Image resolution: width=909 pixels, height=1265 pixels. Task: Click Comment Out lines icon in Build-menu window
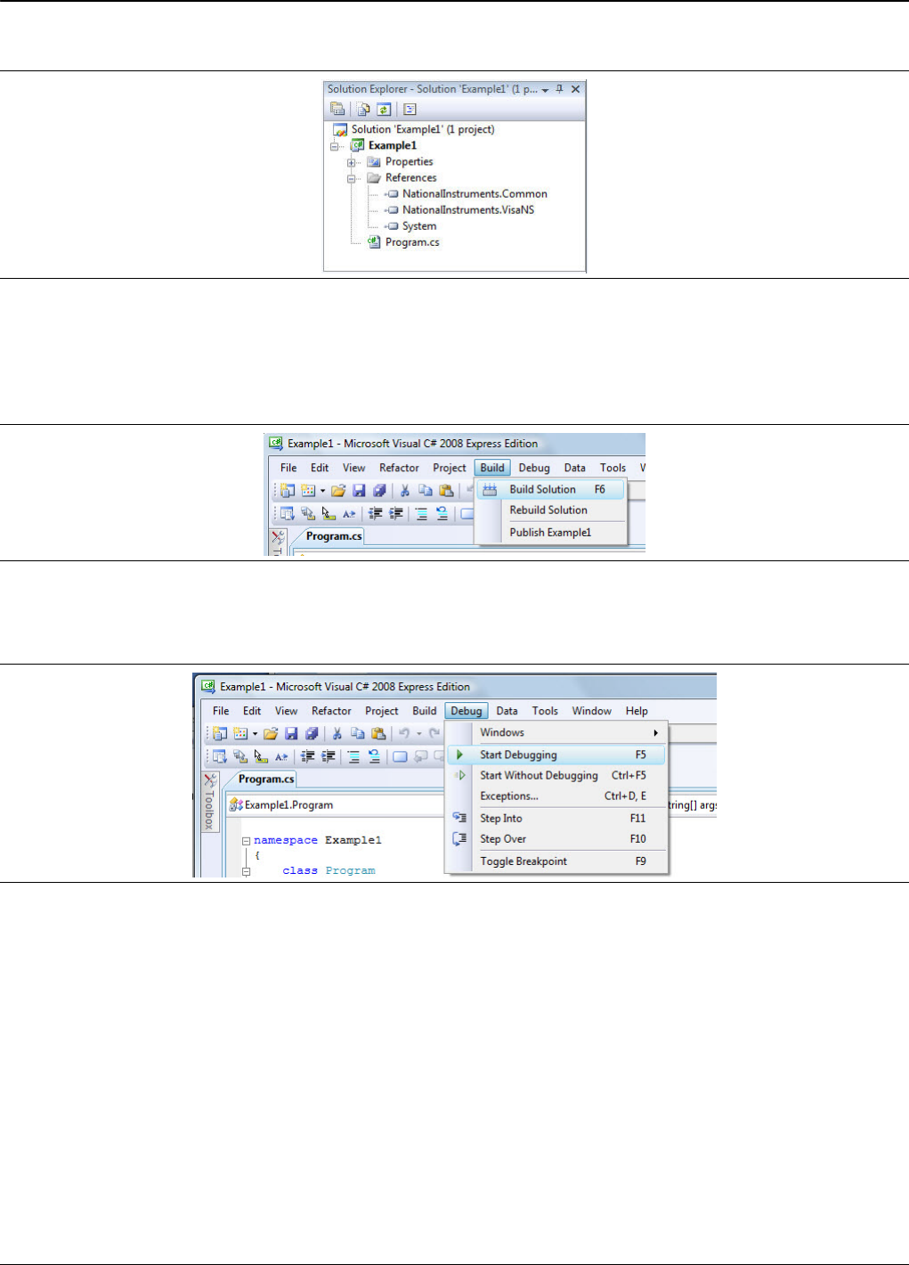421,513
